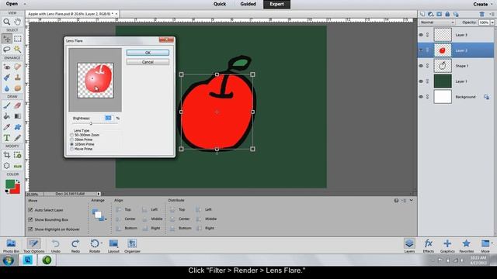The height and width of the screenshot is (279, 497).
Task: Hide the Shape 1 layer
Action: (421, 66)
